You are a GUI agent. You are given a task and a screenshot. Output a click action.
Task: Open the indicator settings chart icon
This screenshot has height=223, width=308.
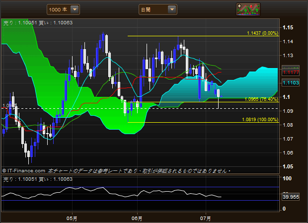coord(248,9)
